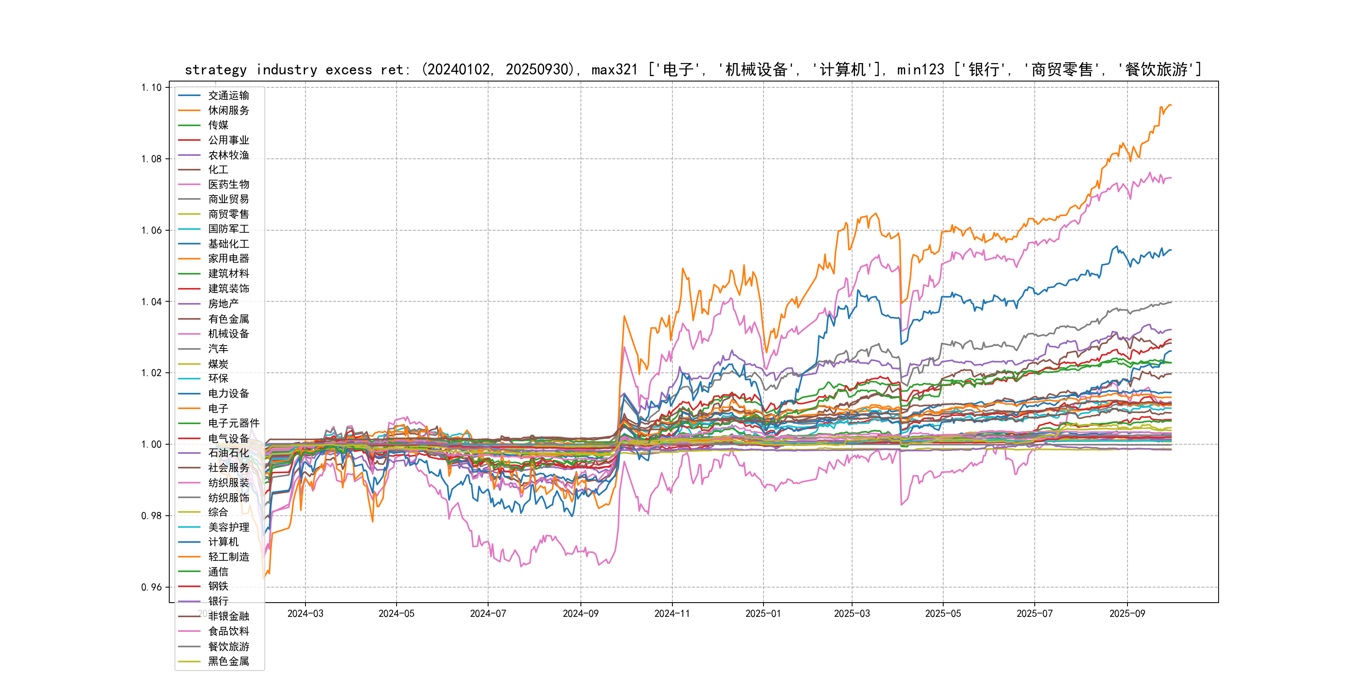Click the 国防军工 legend entry
Image resolution: width=1354 pixels, height=677 pixels.
coord(228,229)
